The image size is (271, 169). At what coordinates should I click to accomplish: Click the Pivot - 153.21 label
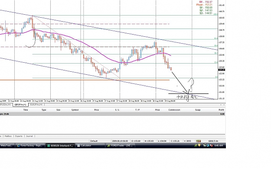204,5
